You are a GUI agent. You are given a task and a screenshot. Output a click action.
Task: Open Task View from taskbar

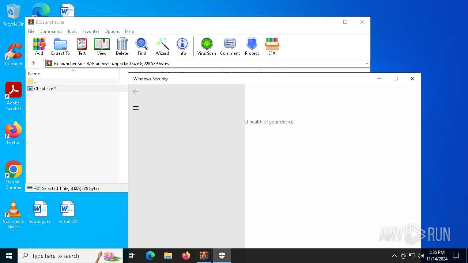click(x=132, y=256)
